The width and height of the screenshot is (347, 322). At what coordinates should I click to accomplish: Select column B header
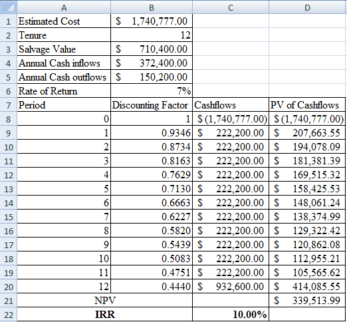[152, 7]
